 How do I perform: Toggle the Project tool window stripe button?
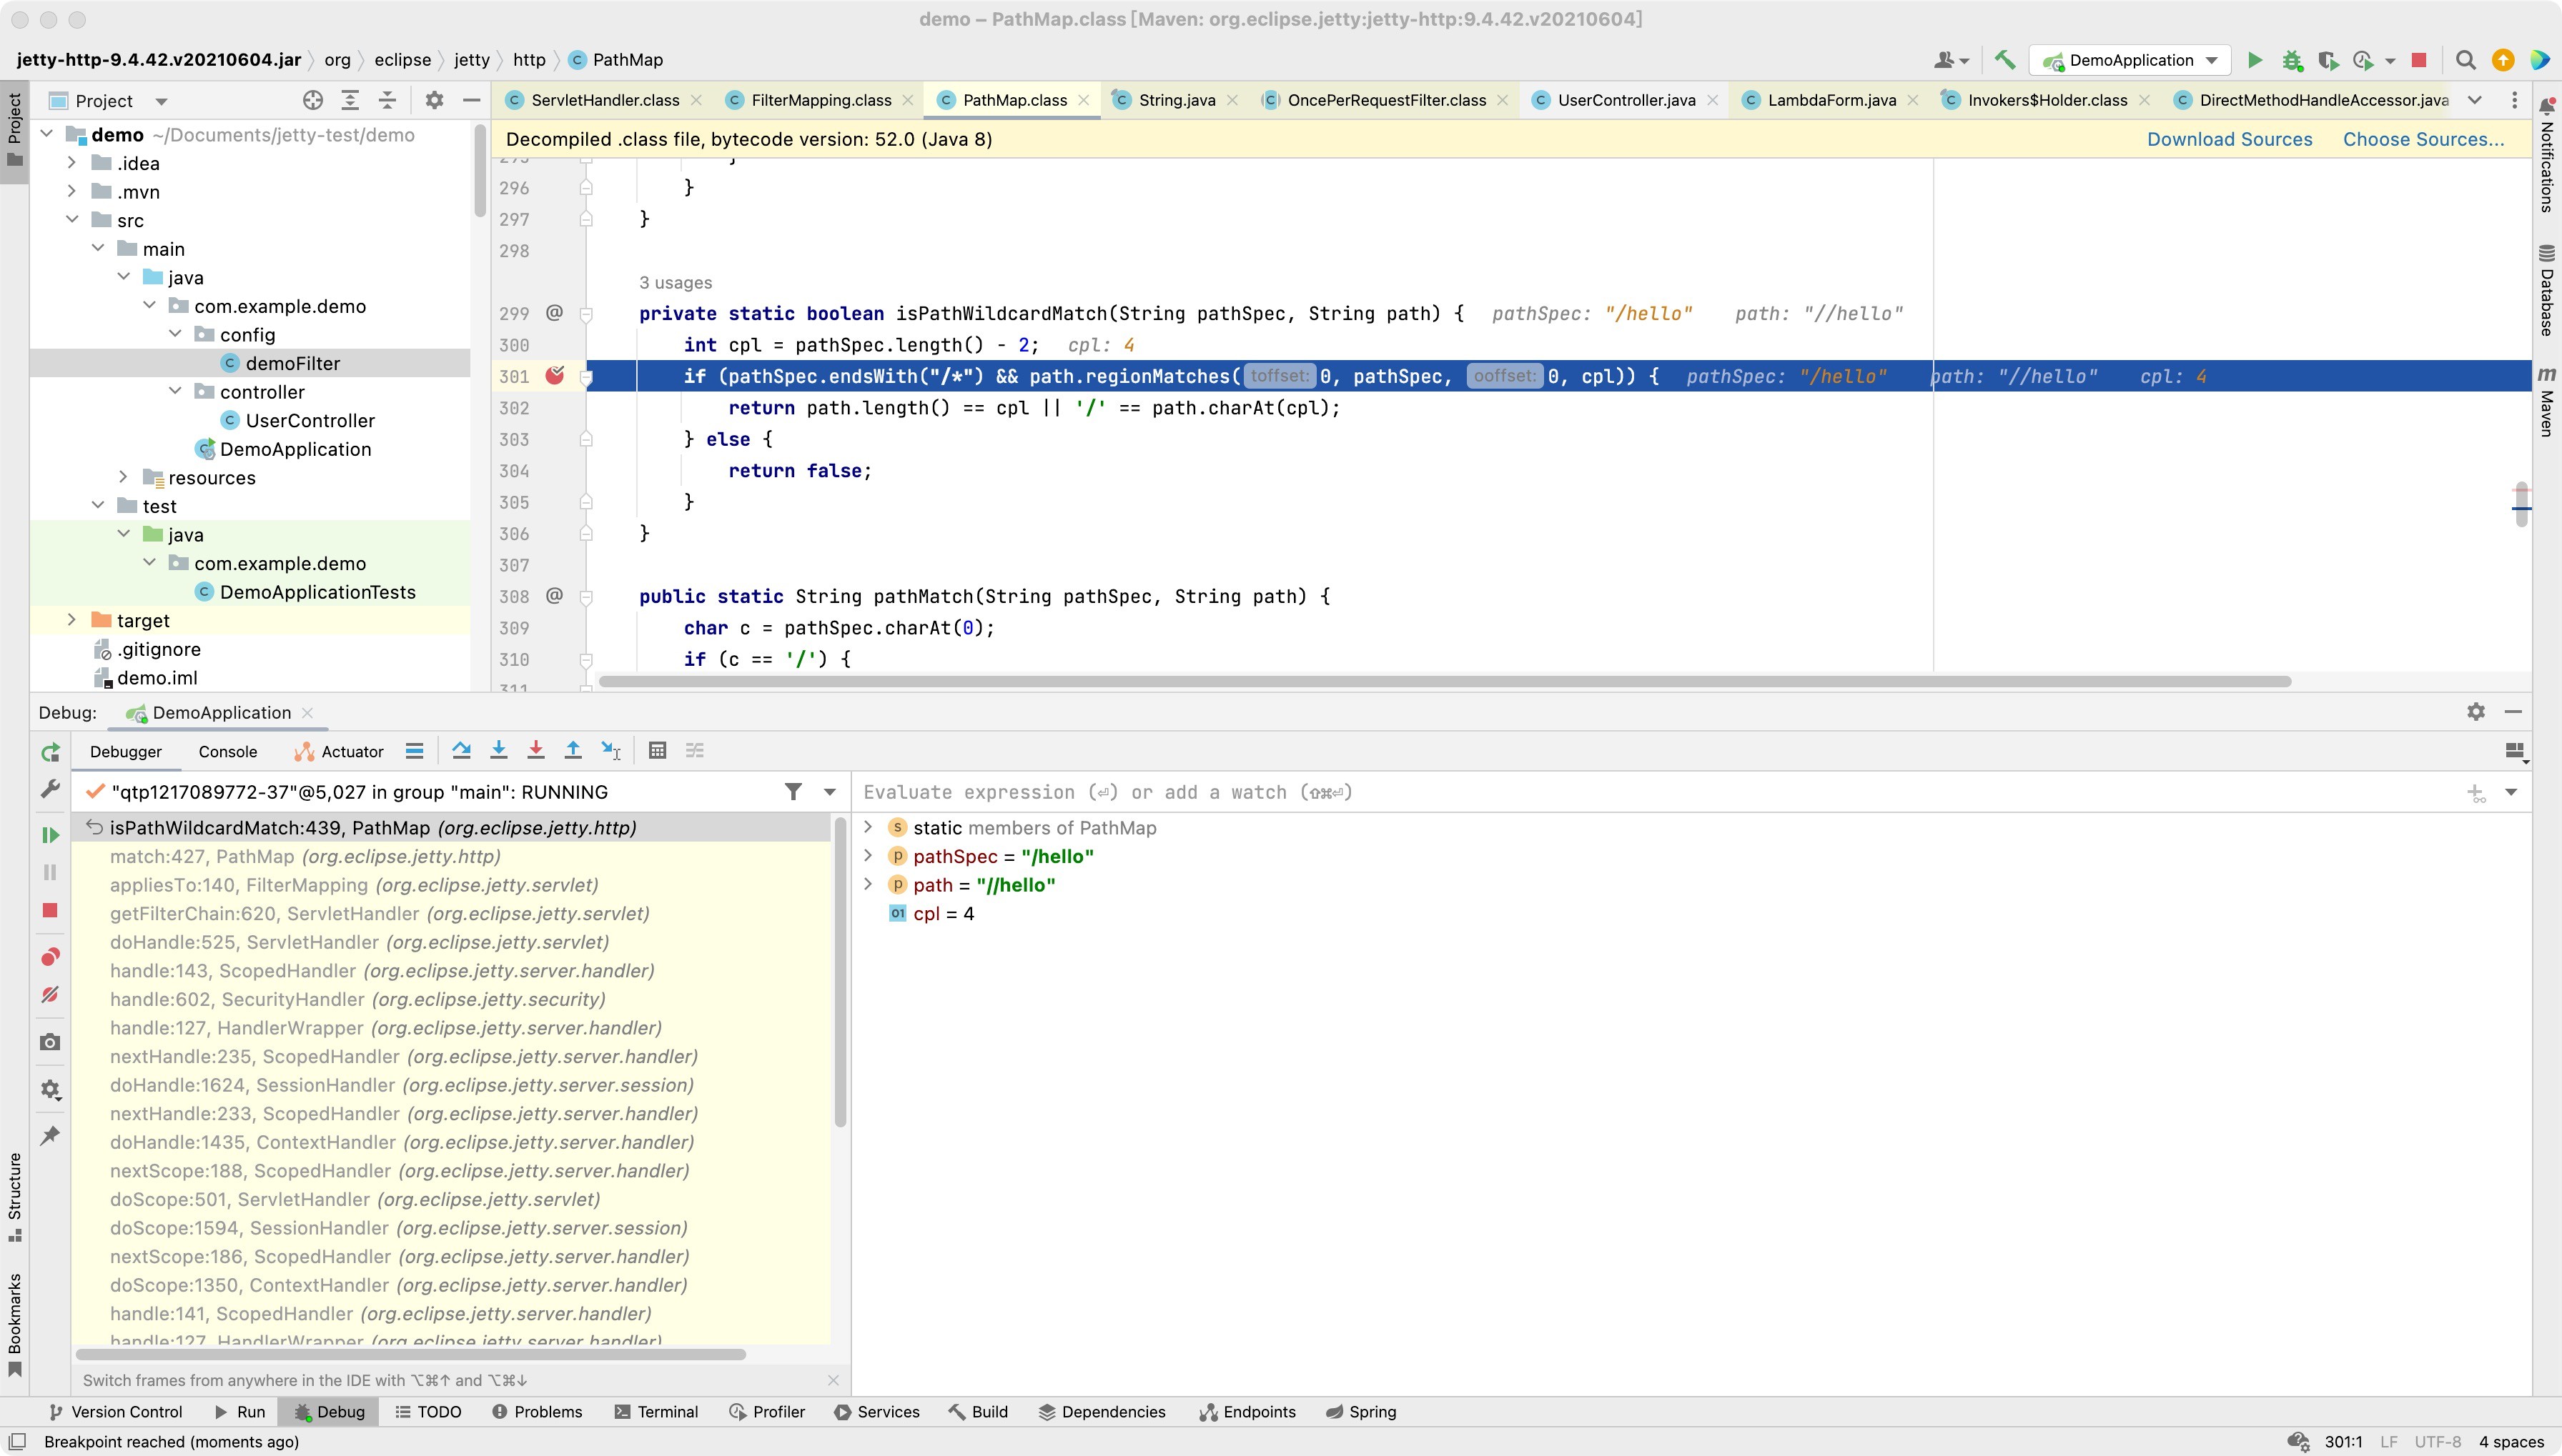14,130
